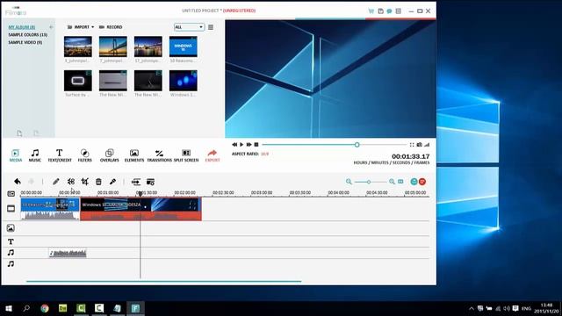Click the text track T icon
The width and height of the screenshot is (562, 316).
[11, 241]
